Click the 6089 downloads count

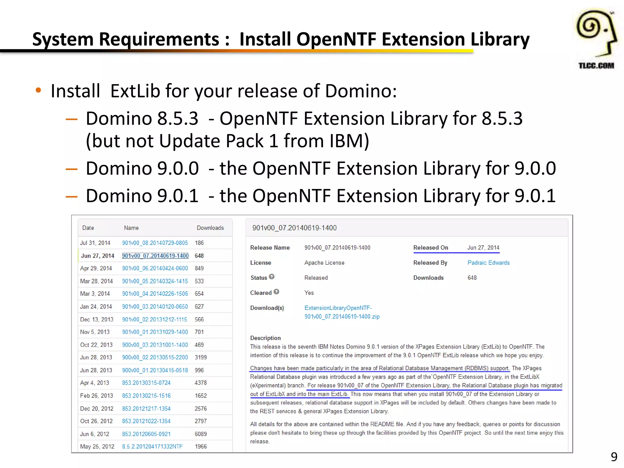[x=201, y=434]
